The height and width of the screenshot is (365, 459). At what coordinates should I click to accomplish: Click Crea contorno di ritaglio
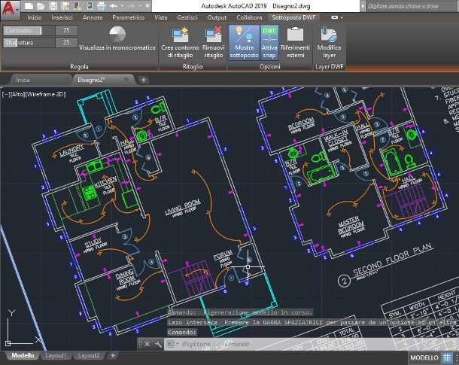[x=180, y=42]
